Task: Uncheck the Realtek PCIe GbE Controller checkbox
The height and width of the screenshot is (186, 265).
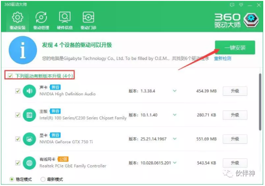Action: click(18, 163)
